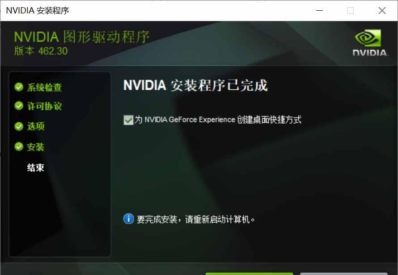
Task: Click the green check beside 选项
Action: click(19, 126)
